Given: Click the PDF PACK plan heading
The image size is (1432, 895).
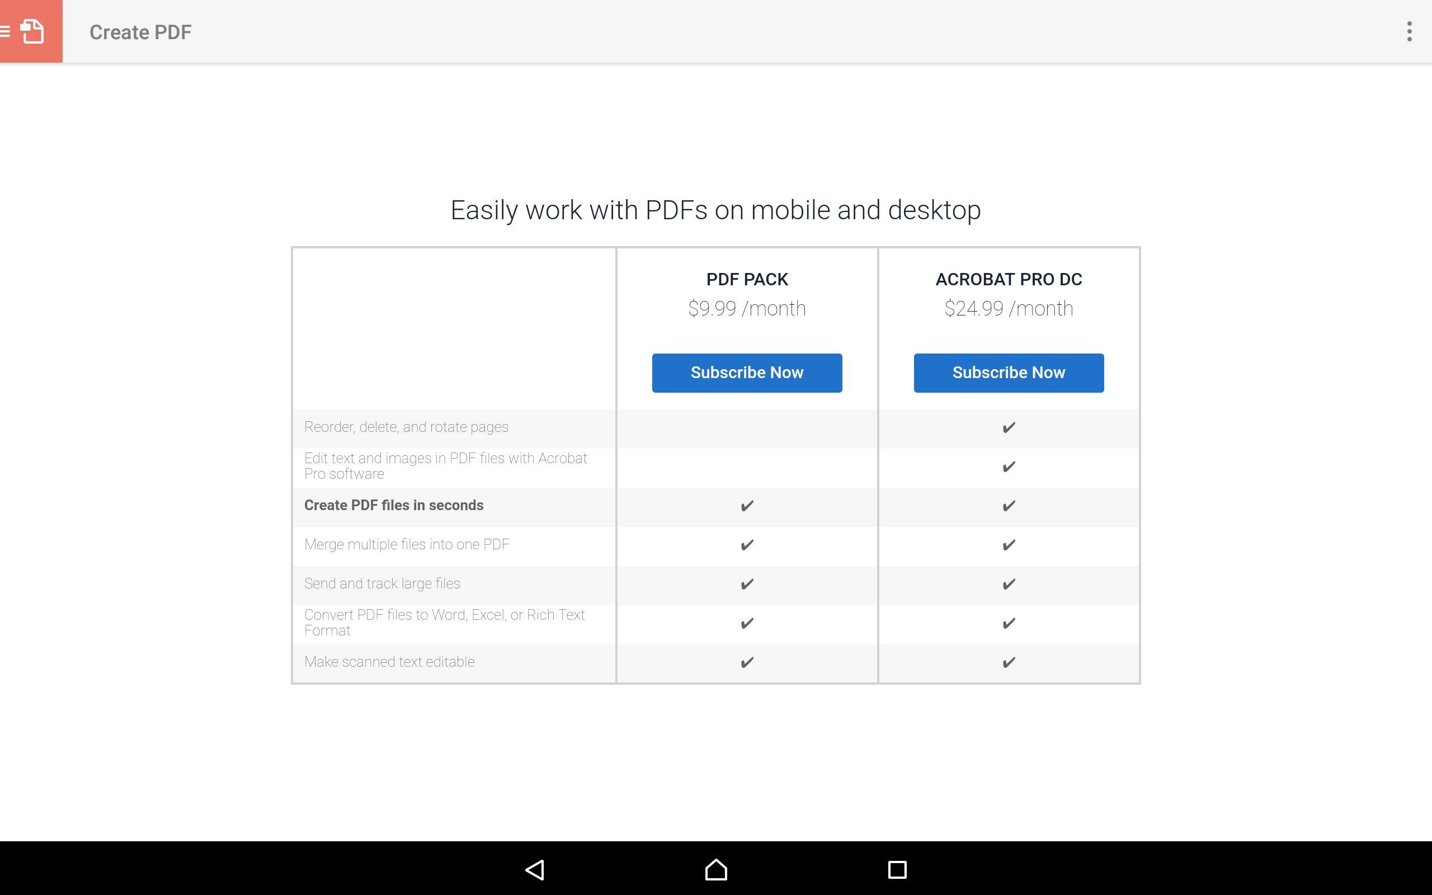Looking at the screenshot, I should point(747,279).
